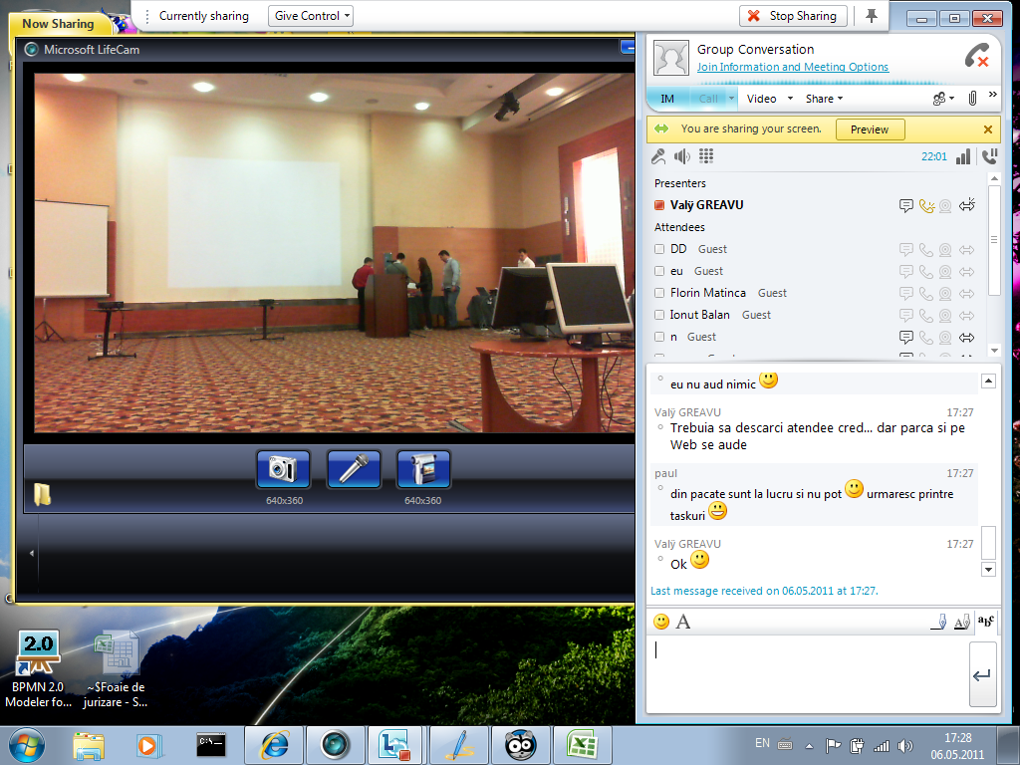The image size is (1020, 765).
Task: Open the dial pad icon
Action: click(x=706, y=156)
